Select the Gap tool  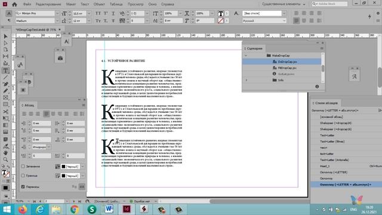click(x=5, y=56)
